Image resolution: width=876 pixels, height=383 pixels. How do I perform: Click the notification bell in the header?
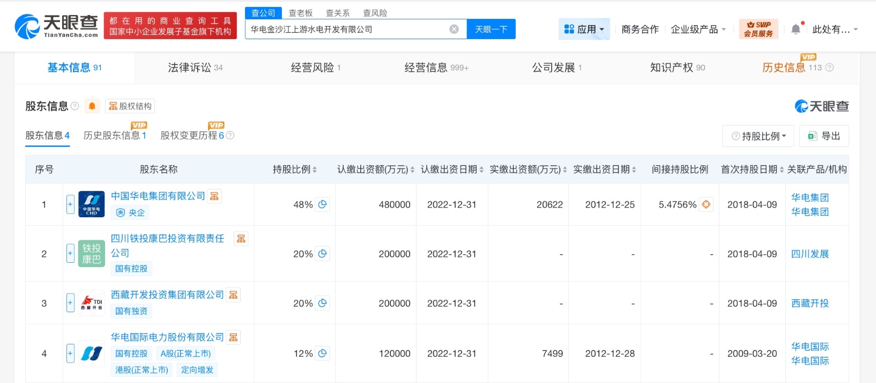796,30
